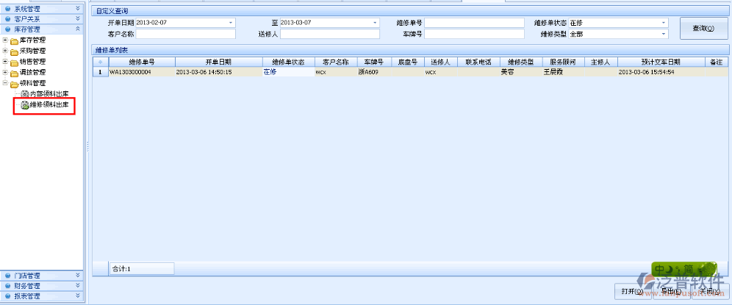Sort by the 开单日期 column header
This screenshot has height=305, width=732.
(x=218, y=62)
